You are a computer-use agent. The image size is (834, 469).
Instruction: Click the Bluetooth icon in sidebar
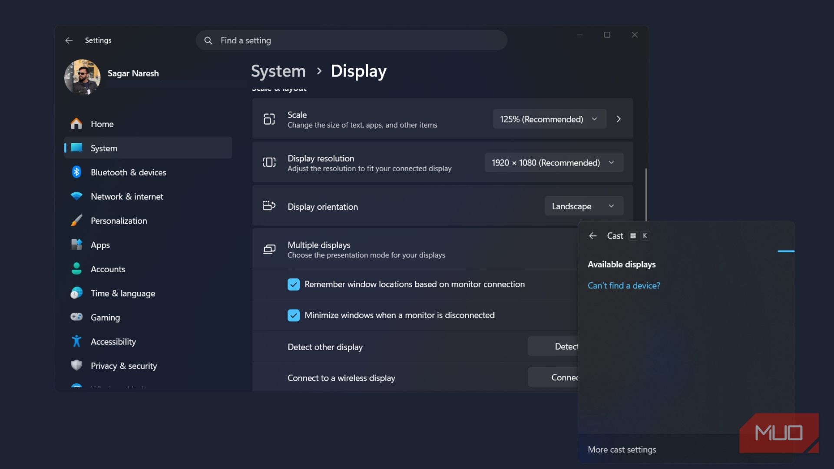pyautogui.click(x=76, y=172)
